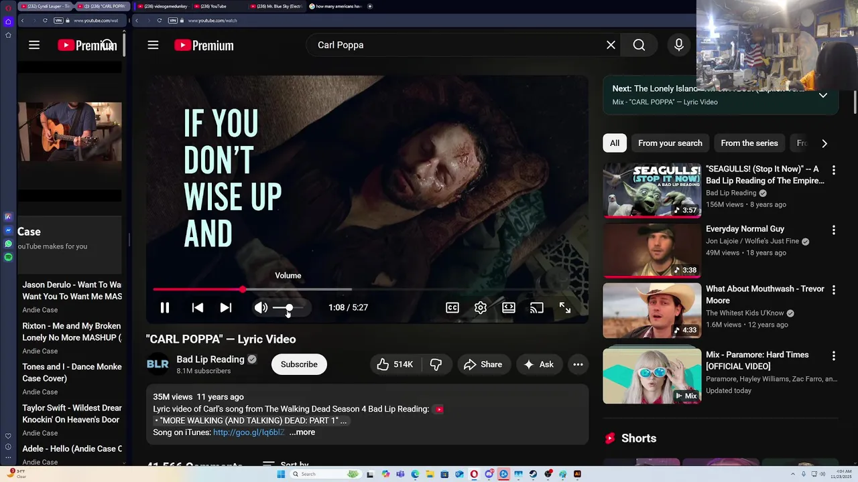Play Jason Derulo Want To Want Me mashup
The width and height of the screenshot is (858, 482).
pyautogui.click(x=72, y=291)
